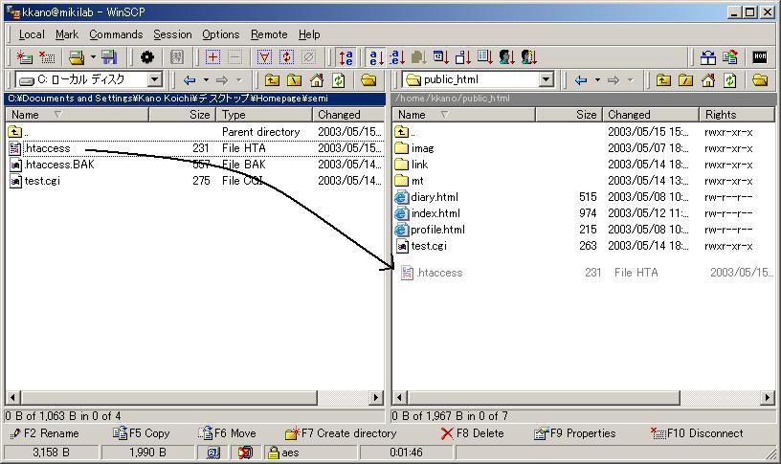Viewport: 781px width, 464px height.
Task: Click local panel scrollbar left arrow
Action: click(13, 398)
